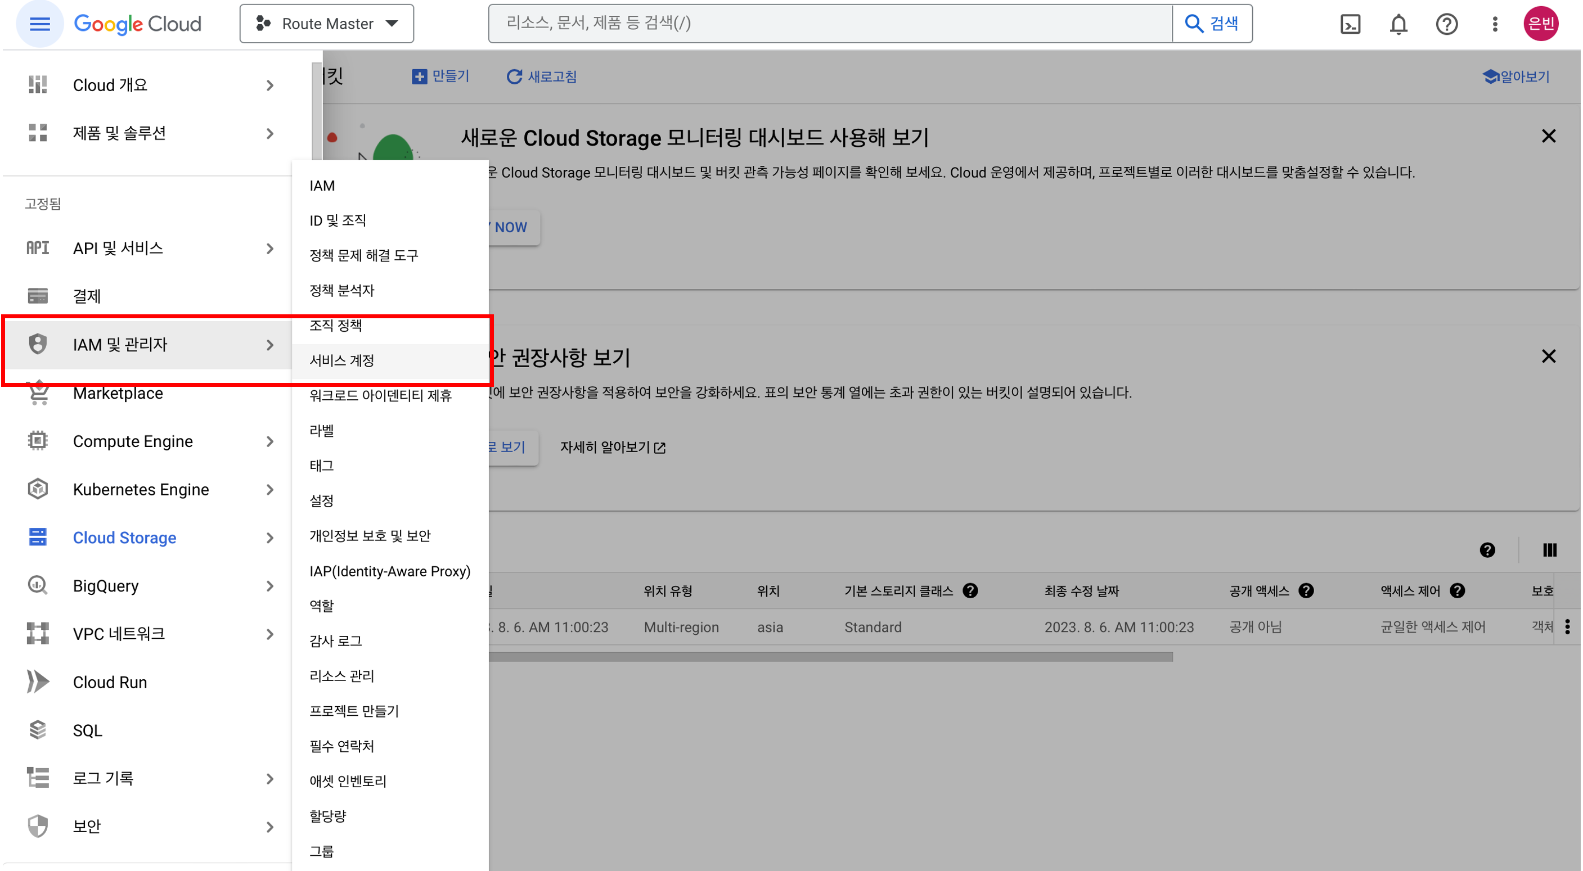Expand the BigQuery submenu chevron

click(x=270, y=585)
